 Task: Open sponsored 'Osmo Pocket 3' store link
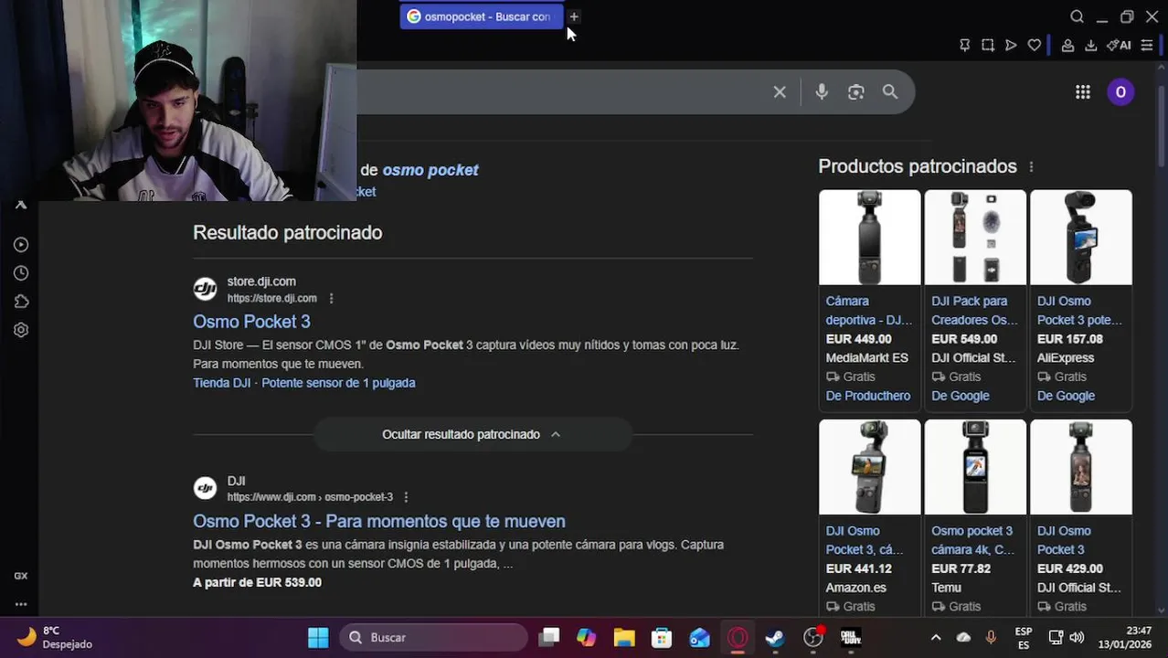251,322
